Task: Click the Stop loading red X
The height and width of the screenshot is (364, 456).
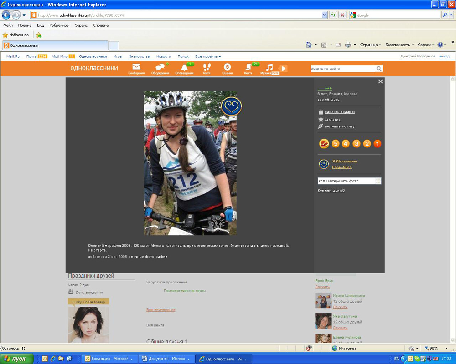Action: [342, 15]
